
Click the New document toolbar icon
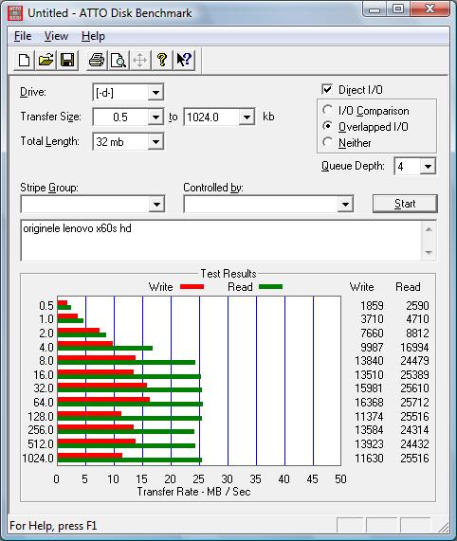(x=24, y=60)
